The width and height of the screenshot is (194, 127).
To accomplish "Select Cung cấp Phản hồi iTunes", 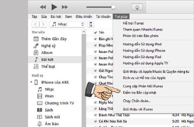I will point(143,86).
